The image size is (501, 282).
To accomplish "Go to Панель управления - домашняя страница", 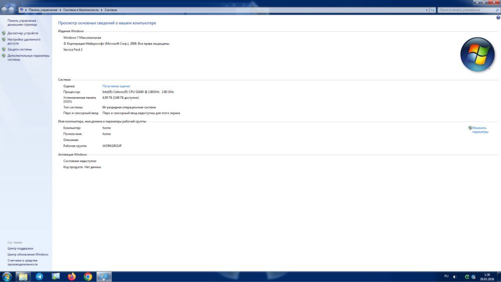I will pyautogui.click(x=23, y=23).
